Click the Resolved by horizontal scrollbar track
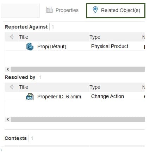Viewport: 150px width, 153px height. tap(78, 120)
